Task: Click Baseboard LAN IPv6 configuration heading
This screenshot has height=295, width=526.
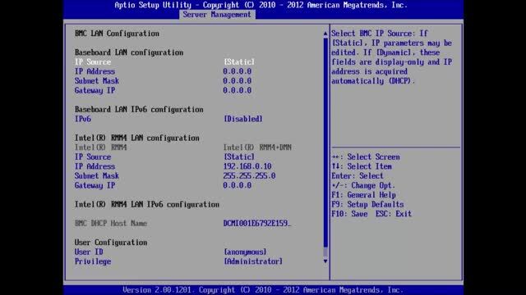Action: pos(139,110)
